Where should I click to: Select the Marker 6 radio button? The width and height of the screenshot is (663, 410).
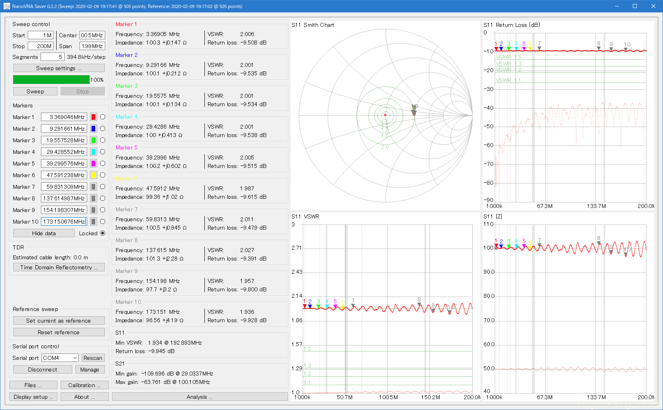[x=103, y=175]
